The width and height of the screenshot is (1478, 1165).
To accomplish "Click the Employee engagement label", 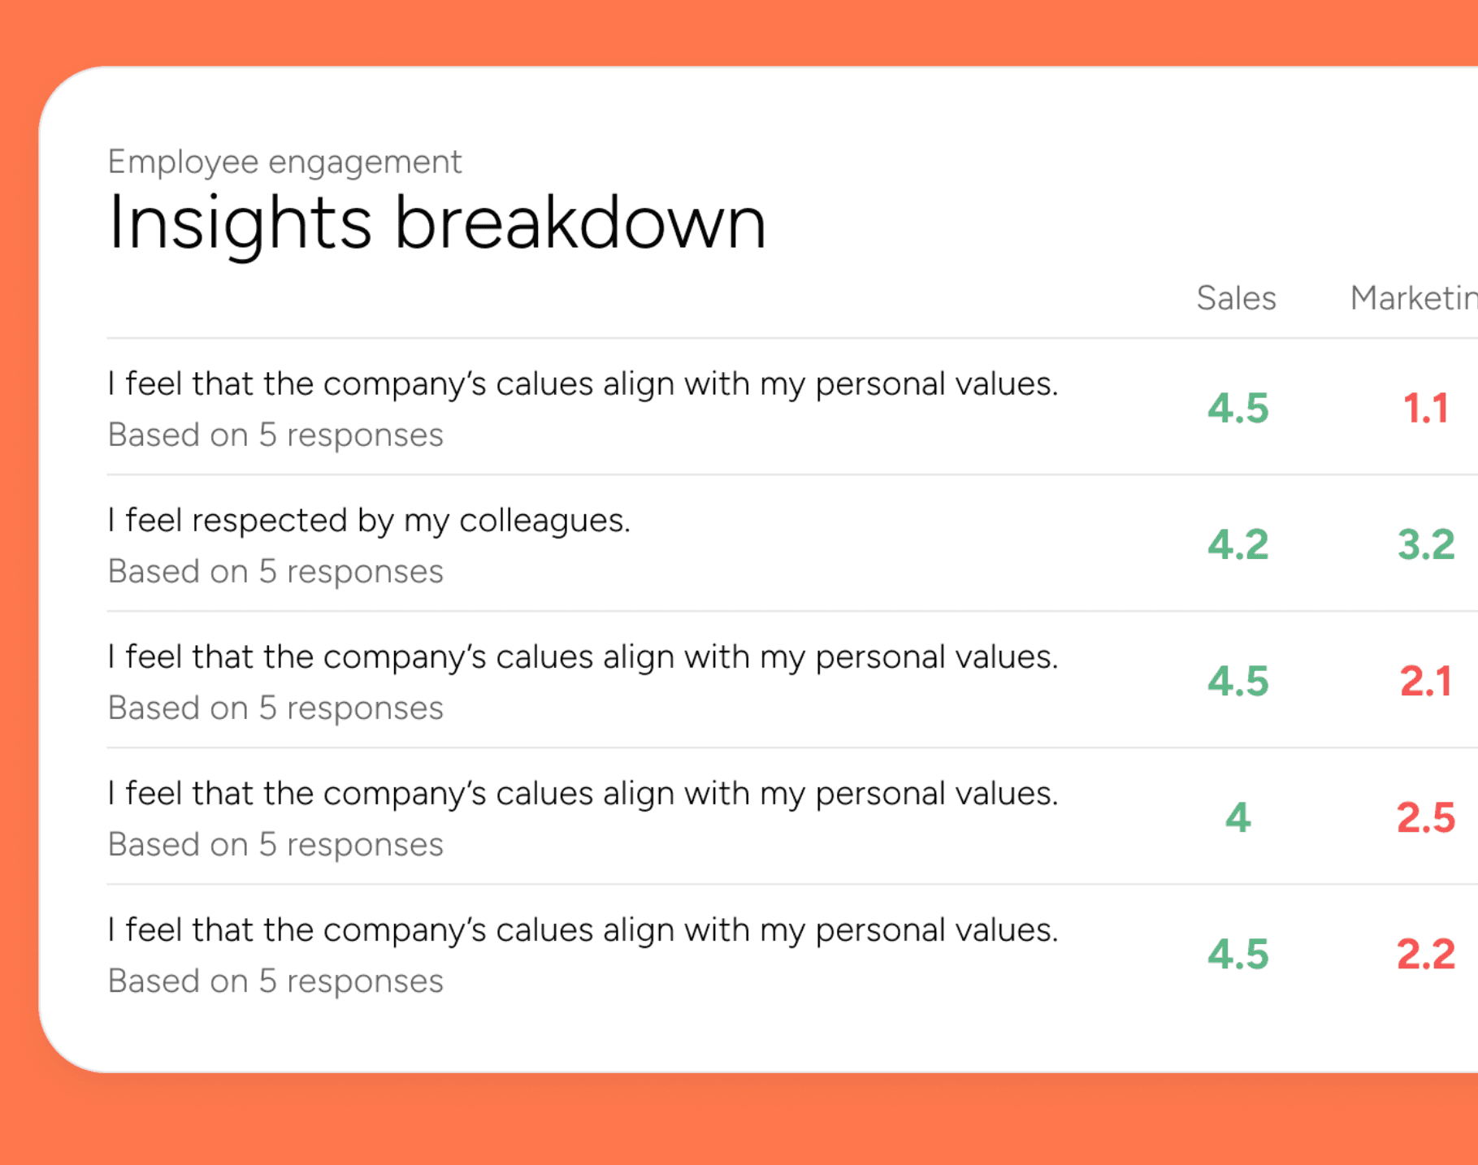I will point(284,162).
